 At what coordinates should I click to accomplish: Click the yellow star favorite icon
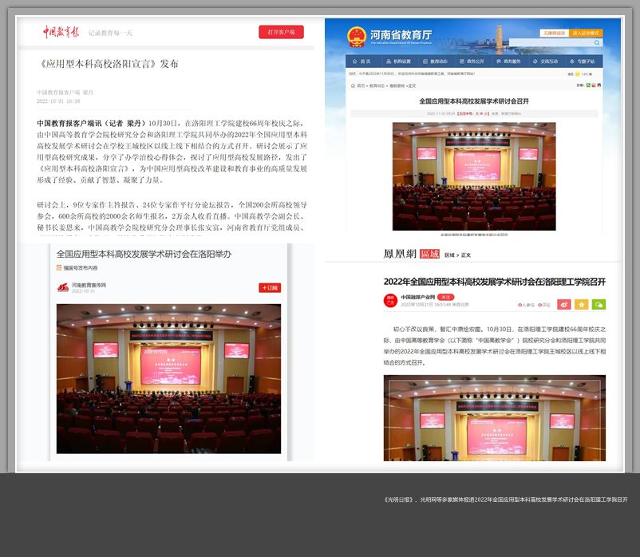pos(581,304)
